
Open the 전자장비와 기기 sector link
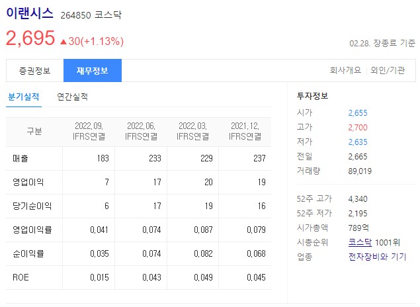tap(377, 257)
